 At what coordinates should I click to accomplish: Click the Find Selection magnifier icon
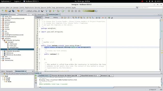click(73, 17)
